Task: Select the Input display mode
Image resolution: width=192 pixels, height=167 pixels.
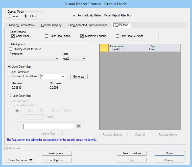Action: tap(9, 16)
